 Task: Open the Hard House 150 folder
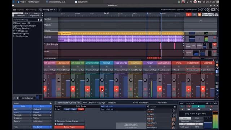pos(22,23)
